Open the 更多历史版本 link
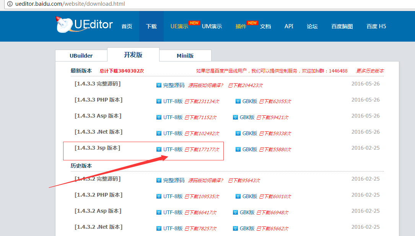 (370, 71)
